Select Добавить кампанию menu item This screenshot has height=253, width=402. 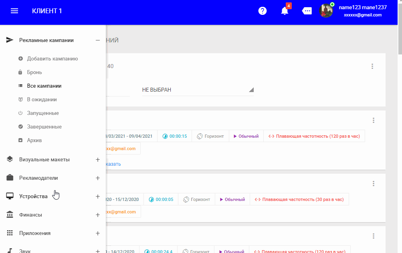(x=52, y=59)
